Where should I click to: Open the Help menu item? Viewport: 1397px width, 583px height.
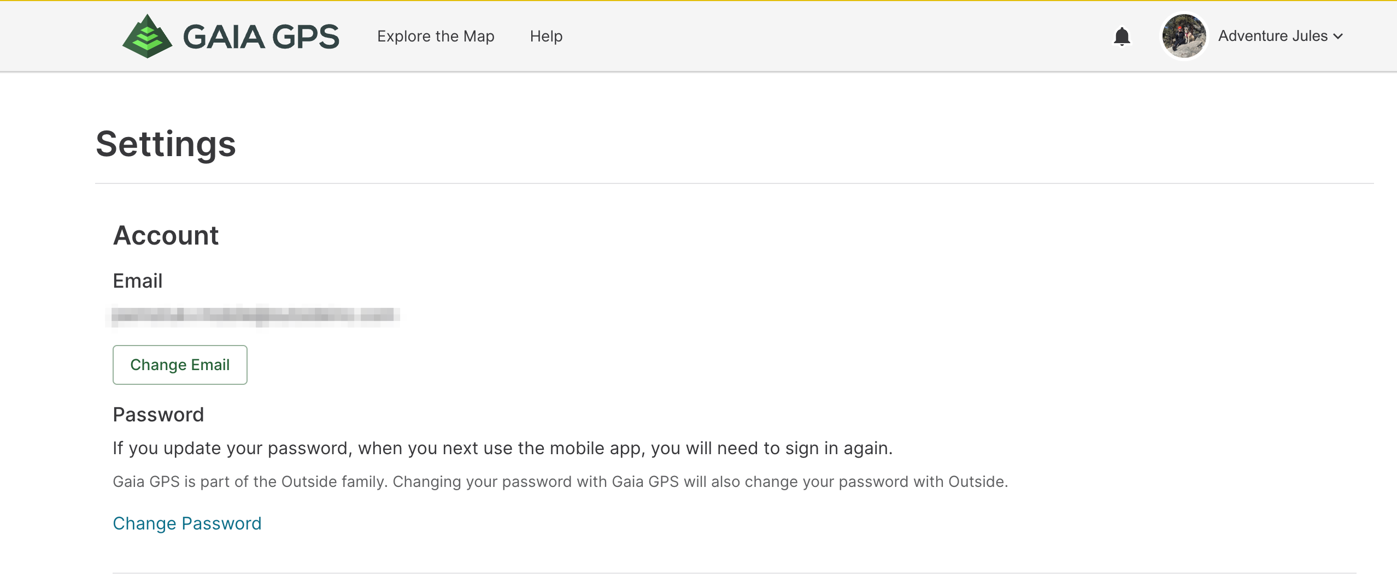pyautogui.click(x=546, y=36)
